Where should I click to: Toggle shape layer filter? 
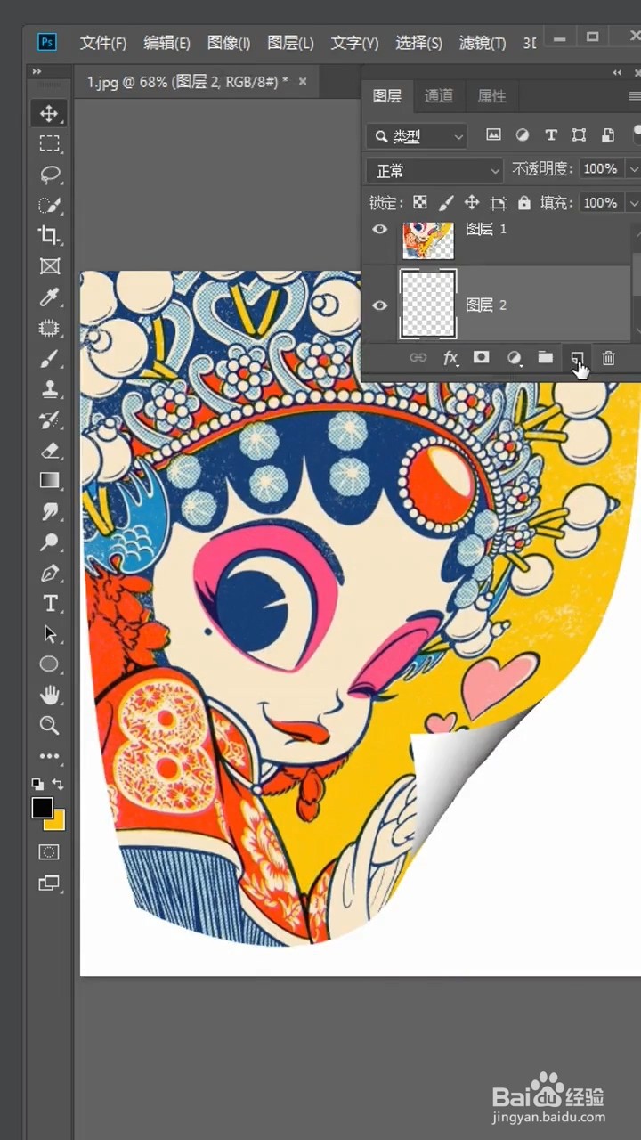click(x=580, y=135)
